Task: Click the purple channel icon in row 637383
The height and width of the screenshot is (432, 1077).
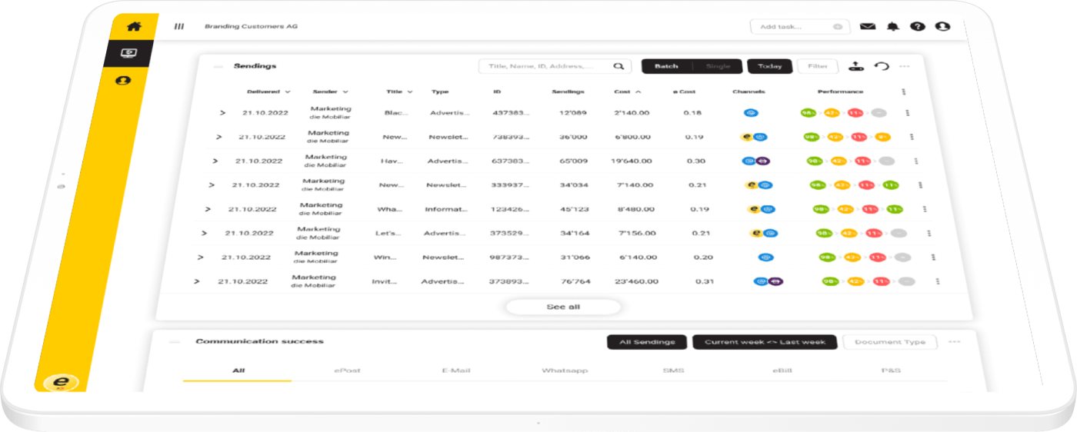Action: [762, 161]
